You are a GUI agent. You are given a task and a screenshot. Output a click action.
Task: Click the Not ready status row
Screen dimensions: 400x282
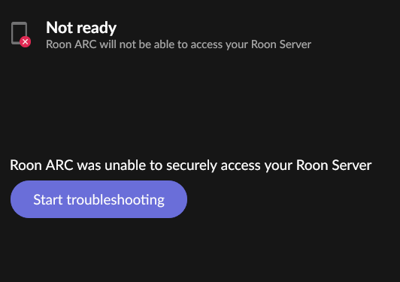161,35
